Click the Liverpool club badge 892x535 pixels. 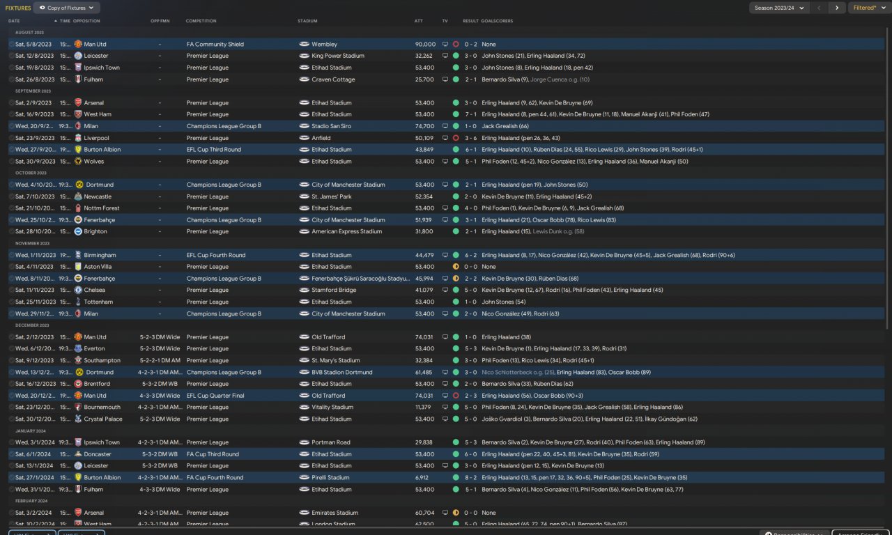(78, 138)
